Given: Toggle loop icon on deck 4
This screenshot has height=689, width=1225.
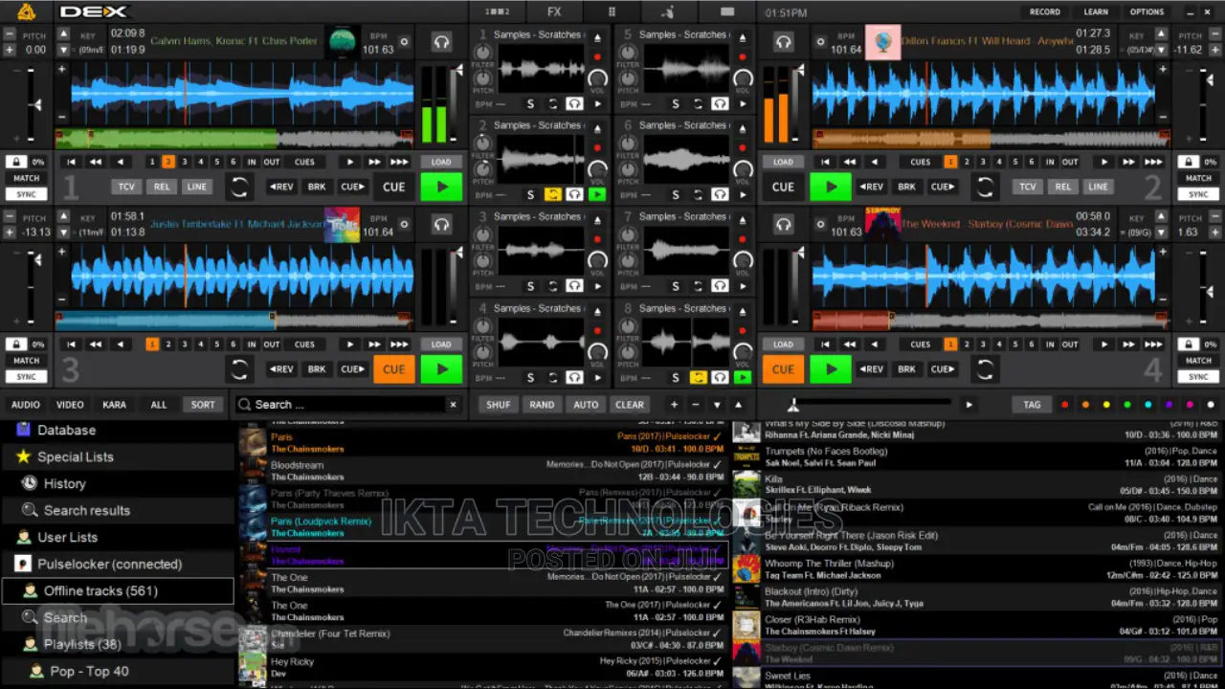Looking at the screenshot, I should (984, 369).
